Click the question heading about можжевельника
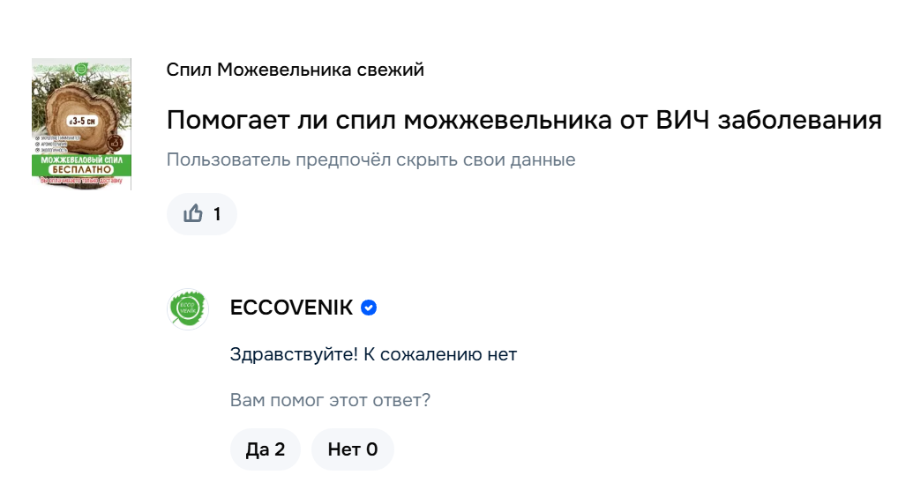The image size is (913, 497). [x=524, y=120]
